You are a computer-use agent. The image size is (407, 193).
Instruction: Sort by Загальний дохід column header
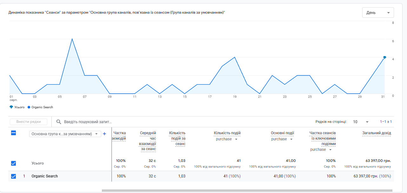(377, 133)
